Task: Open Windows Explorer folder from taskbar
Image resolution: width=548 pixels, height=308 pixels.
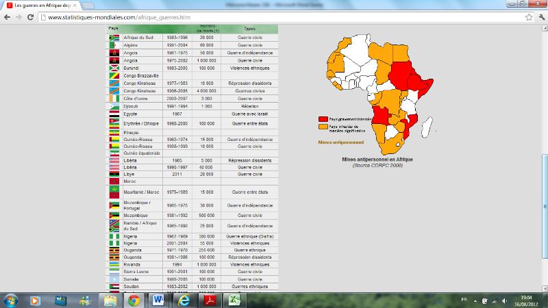Action: [x=110, y=300]
